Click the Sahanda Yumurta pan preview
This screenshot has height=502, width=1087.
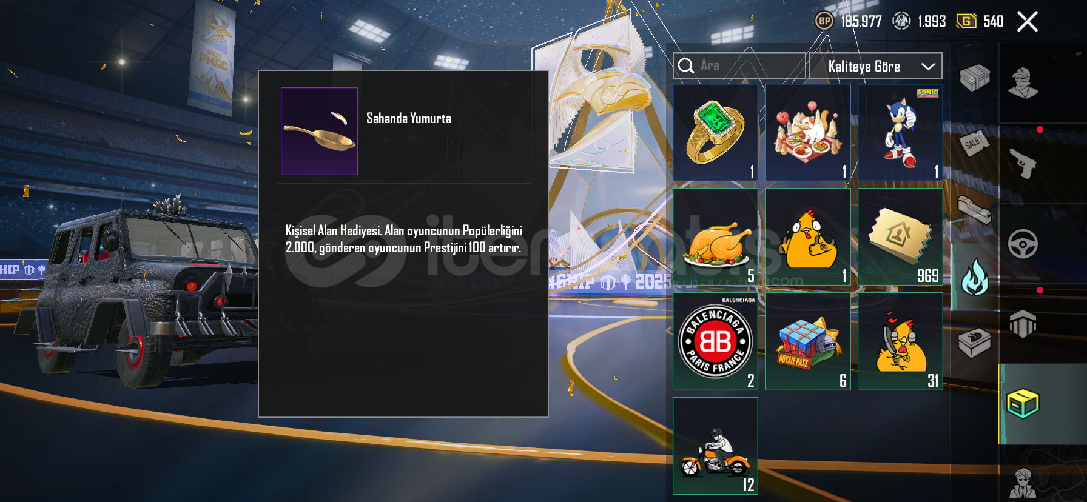(319, 131)
